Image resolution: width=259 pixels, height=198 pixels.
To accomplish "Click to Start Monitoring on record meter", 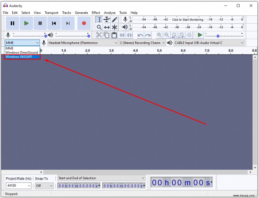I will (188, 20).
